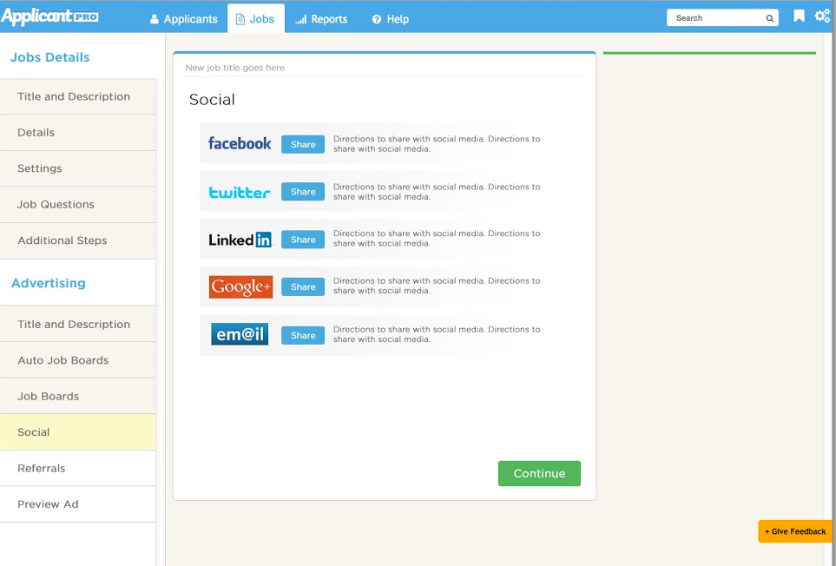Click the Applicants person icon
Screen dimensions: 836x566
[x=155, y=19]
